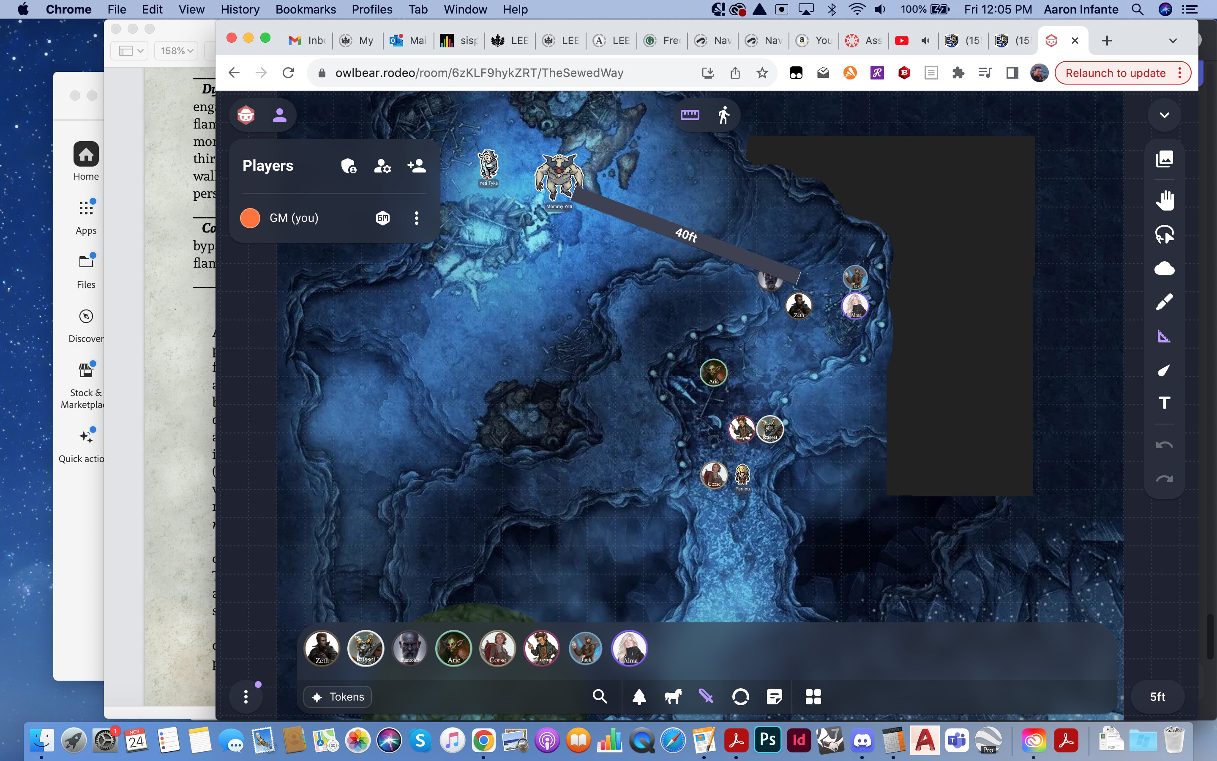This screenshot has width=1217, height=761.
Task: Bookmark this page with star icon
Action: pos(762,73)
